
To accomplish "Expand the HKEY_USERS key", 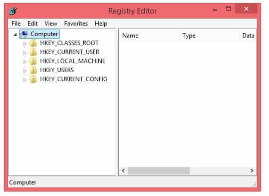I will (25, 71).
